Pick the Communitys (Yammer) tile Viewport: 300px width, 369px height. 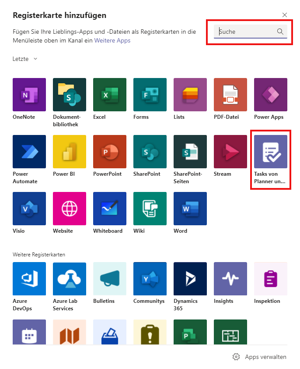pyautogui.click(x=150, y=279)
